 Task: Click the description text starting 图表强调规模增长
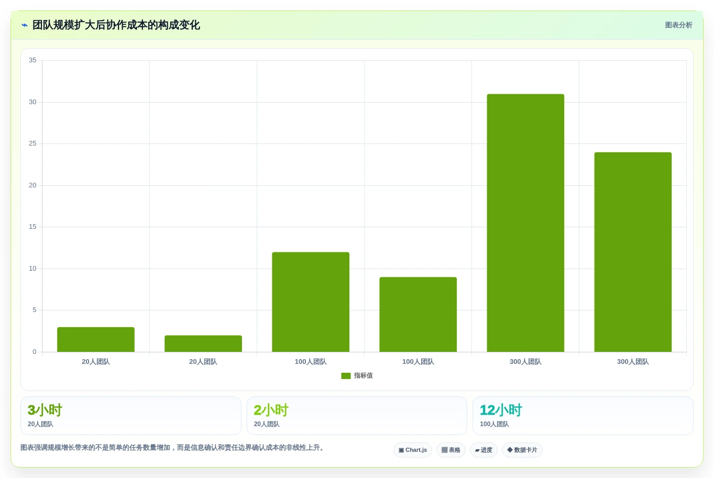[173, 448]
